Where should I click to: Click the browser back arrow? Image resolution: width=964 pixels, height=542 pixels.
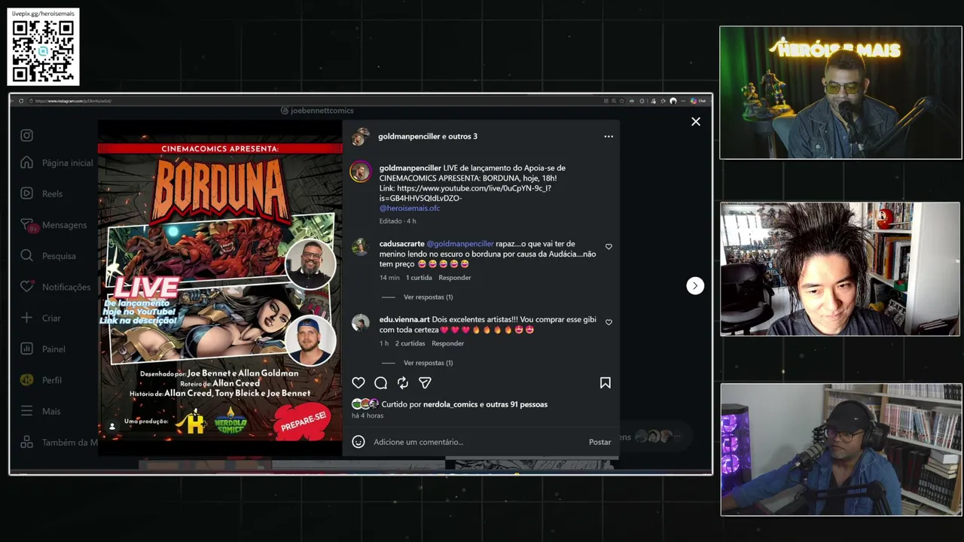(13, 101)
